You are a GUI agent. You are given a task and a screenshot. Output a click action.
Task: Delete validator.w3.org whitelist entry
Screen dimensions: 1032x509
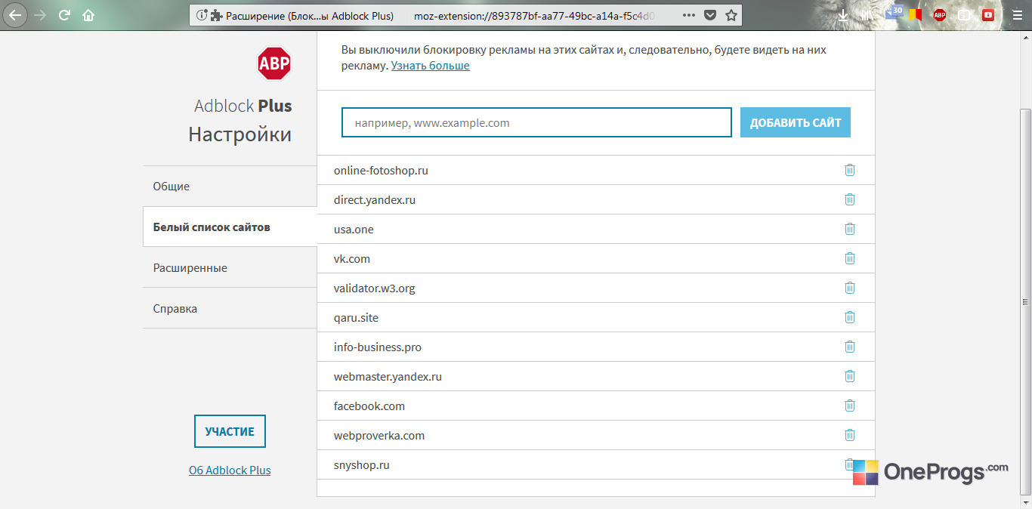850,288
